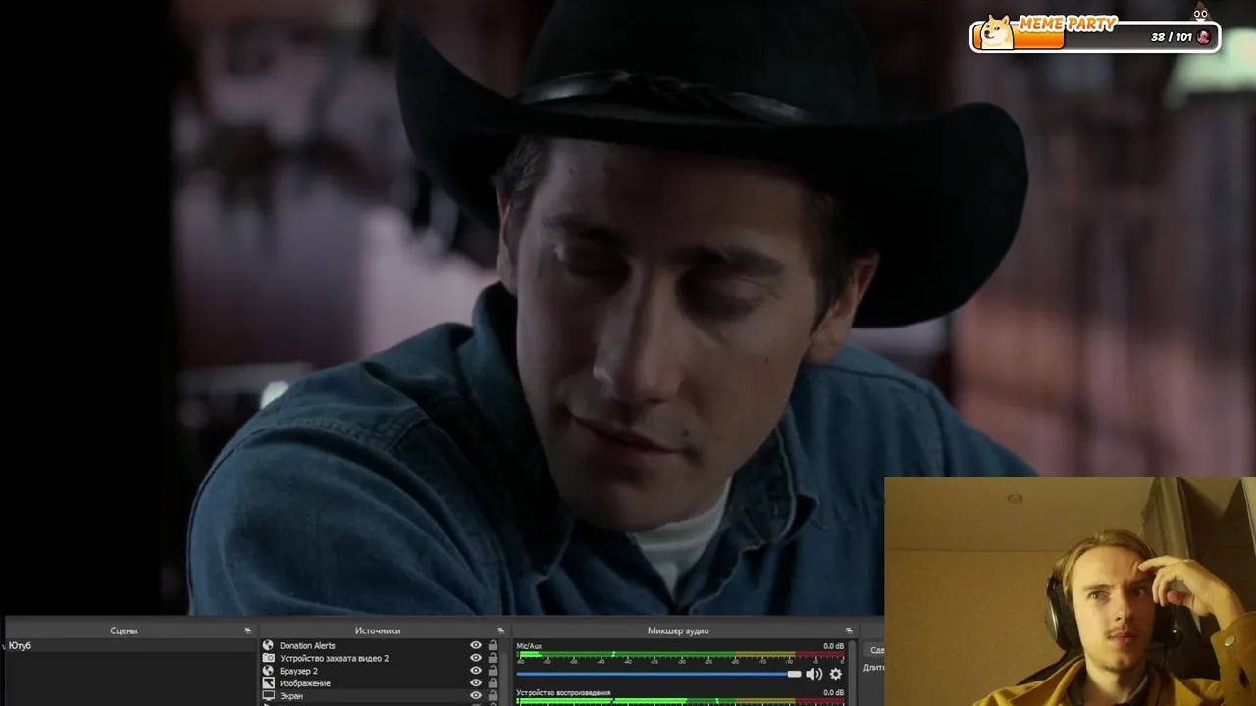Mute the Mic/Aux speaker icon
Image resolution: width=1256 pixels, height=706 pixels.
pos(813,674)
